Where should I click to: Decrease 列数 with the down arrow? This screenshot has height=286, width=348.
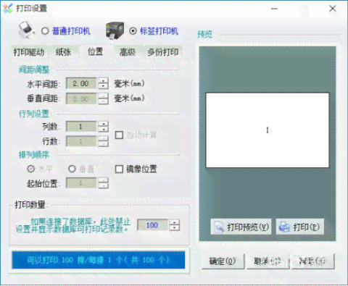pos(104,130)
